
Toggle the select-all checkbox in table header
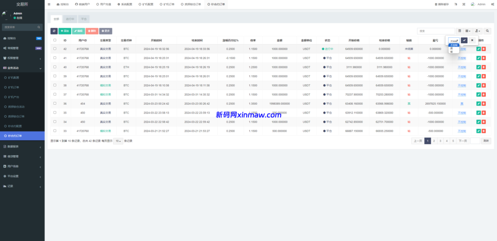point(55,40)
